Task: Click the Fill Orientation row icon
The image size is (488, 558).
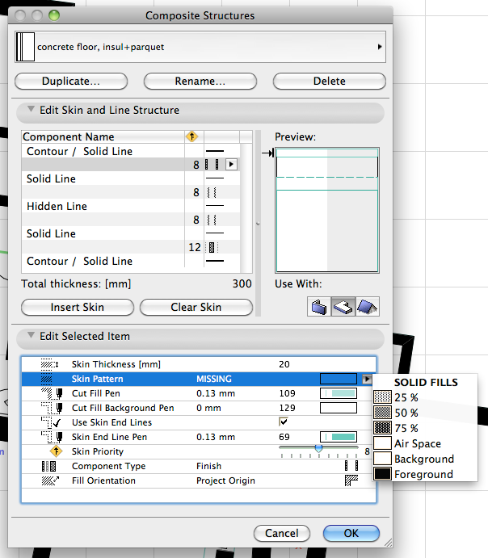Action: tap(50, 480)
